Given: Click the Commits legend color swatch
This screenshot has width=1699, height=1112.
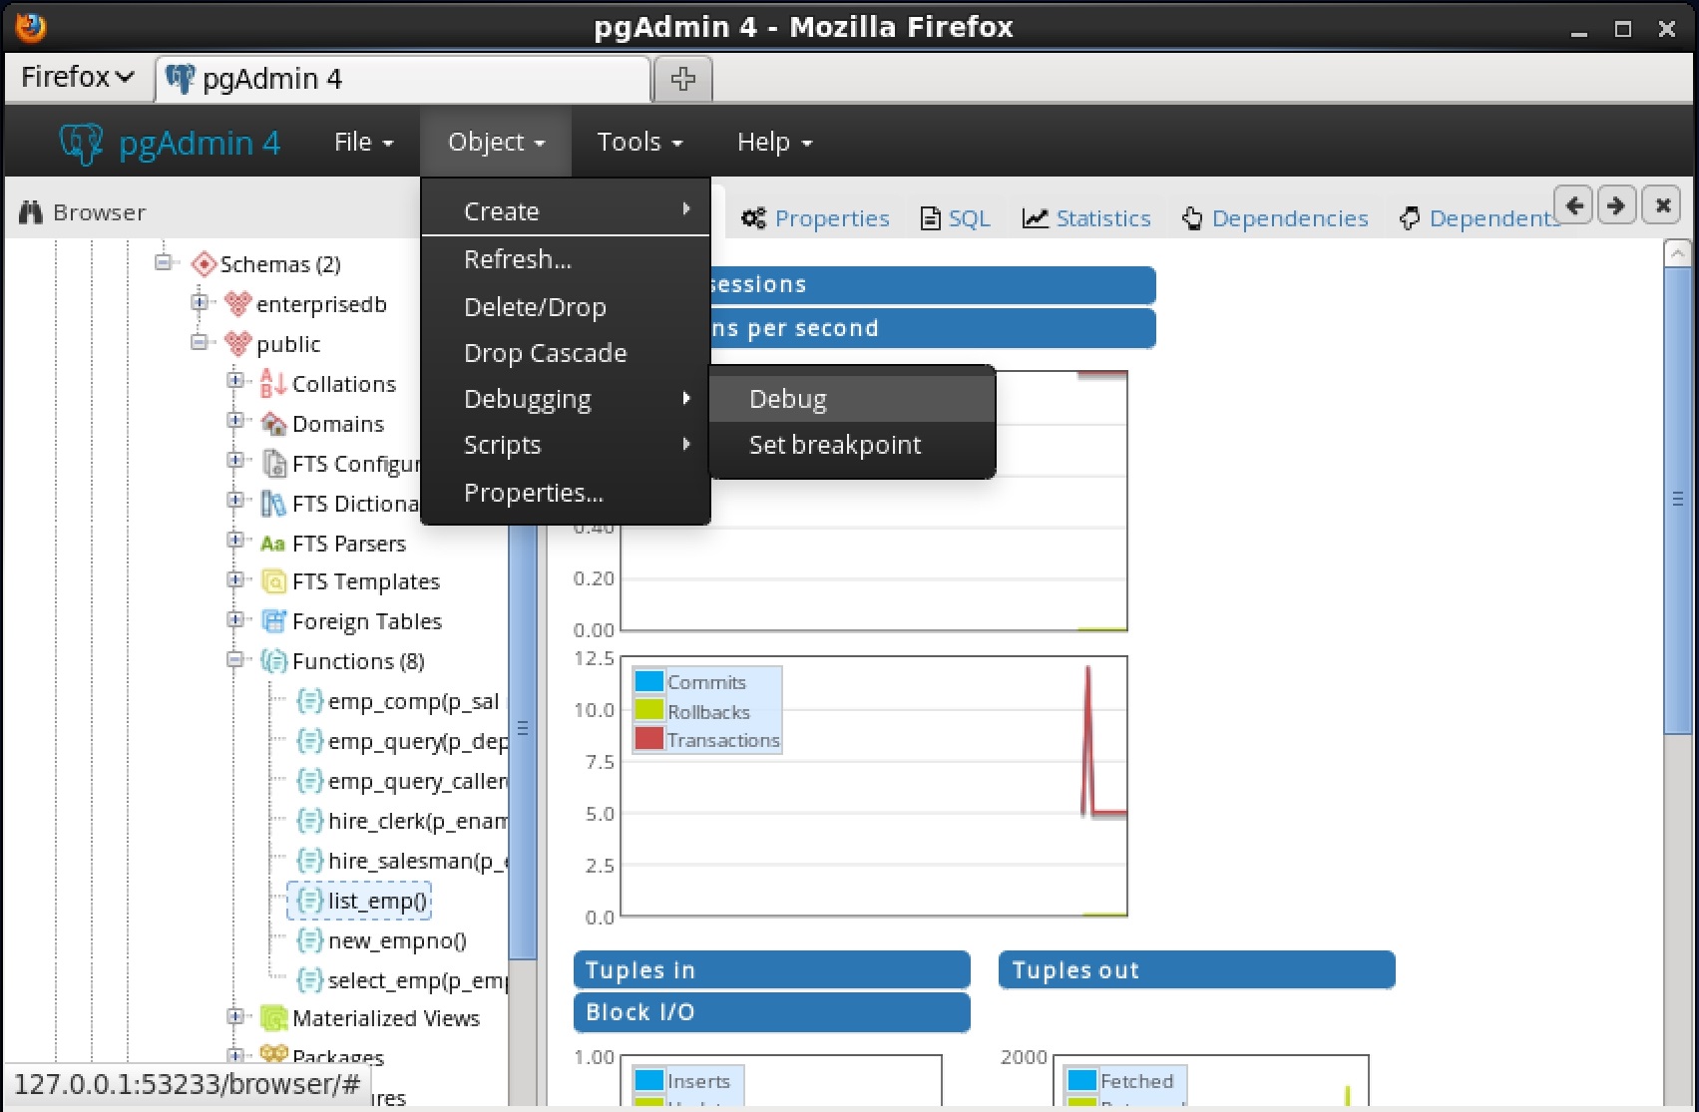Looking at the screenshot, I should 649,681.
